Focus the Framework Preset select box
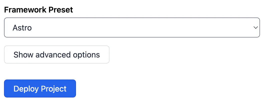Screen dimensions: 265x106 tap(132, 27)
